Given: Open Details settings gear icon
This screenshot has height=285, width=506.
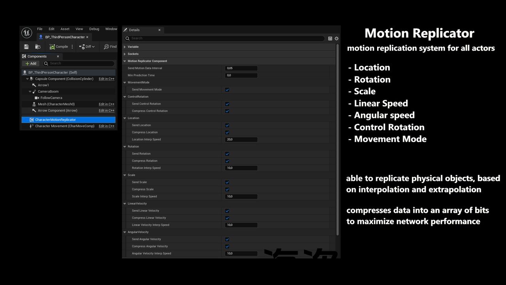Looking at the screenshot, I should click(x=336, y=38).
